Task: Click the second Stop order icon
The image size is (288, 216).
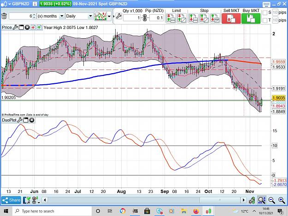Action: (204, 18)
